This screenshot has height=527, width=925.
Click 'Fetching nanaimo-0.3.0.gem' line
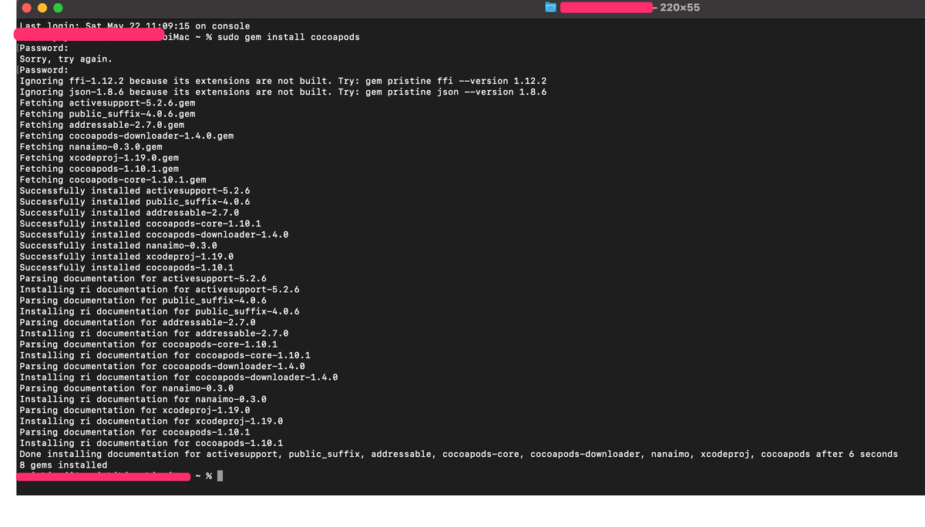point(91,146)
